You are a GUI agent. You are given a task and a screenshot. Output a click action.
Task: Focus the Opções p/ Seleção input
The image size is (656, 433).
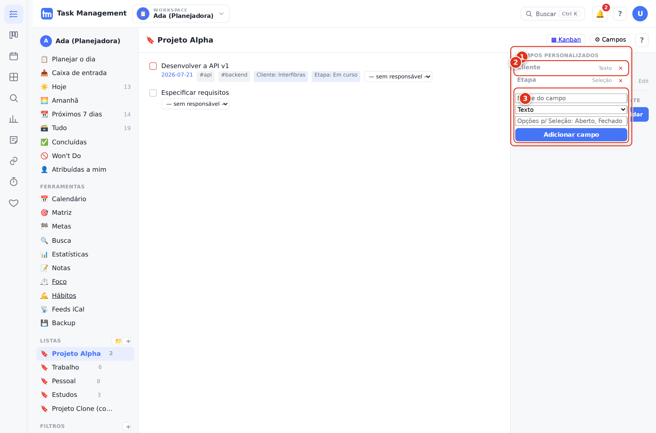[x=571, y=121]
